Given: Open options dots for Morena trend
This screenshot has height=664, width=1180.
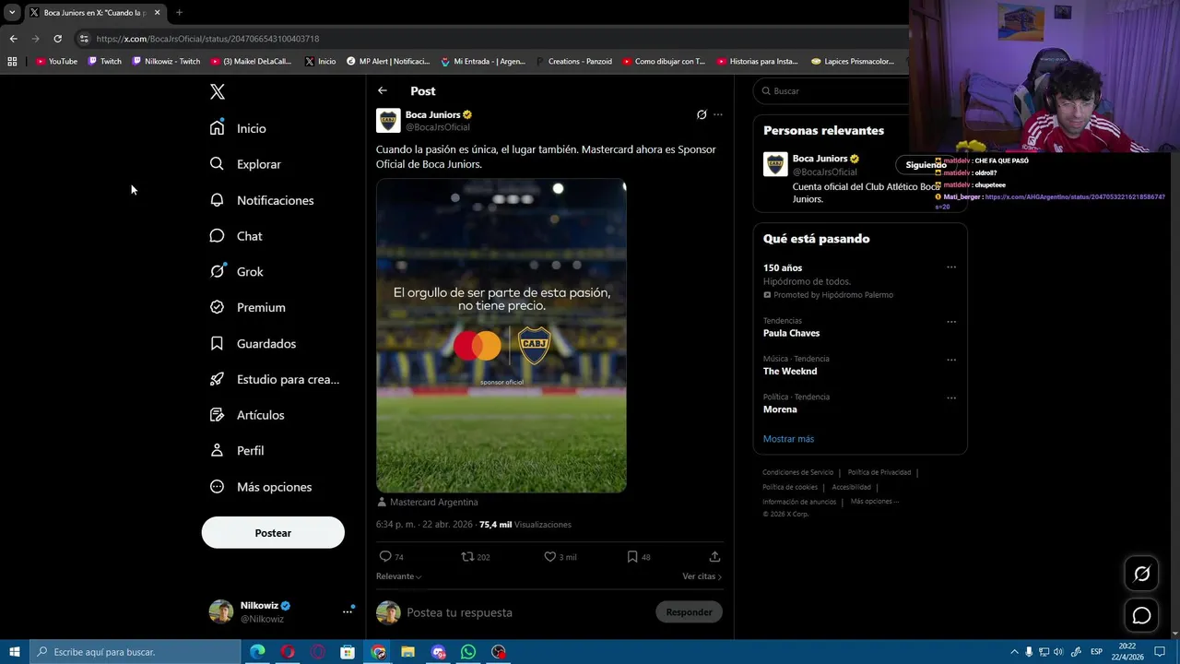Looking at the screenshot, I should (x=951, y=397).
